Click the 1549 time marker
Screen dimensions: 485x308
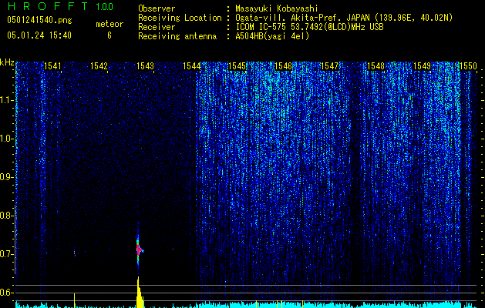click(423, 66)
